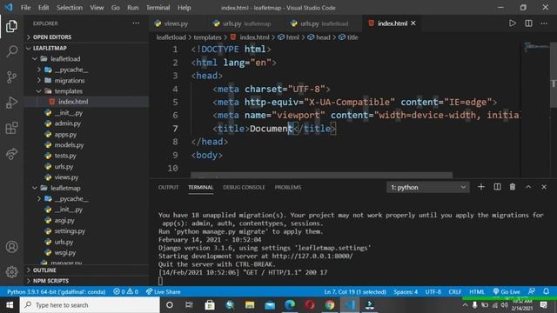Open editor More Actions ellipsis
Image resolution: width=557 pixels, height=313 pixels.
coord(544,23)
